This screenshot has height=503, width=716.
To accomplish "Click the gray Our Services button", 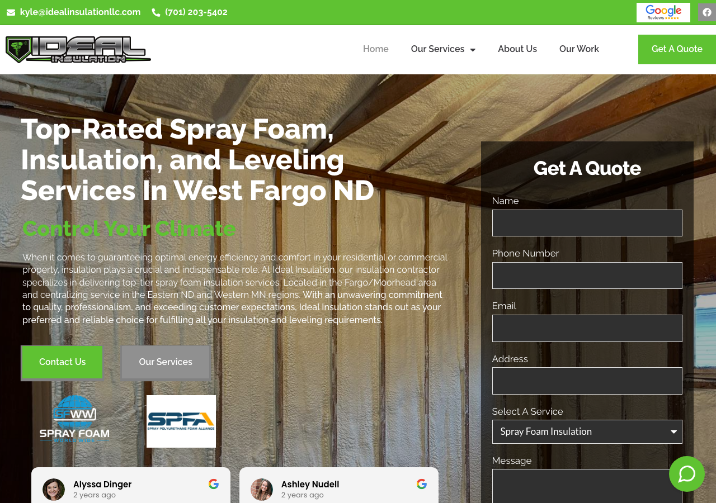I will pyautogui.click(x=166, y=362).
